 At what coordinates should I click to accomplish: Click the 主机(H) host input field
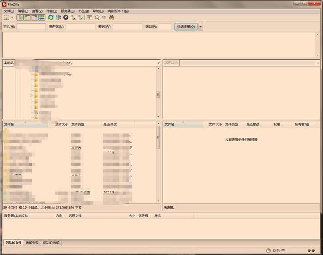pos(31,27)
